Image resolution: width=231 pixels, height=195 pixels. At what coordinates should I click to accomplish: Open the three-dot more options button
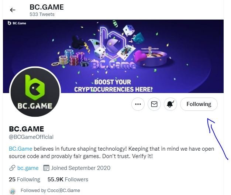tap(138, 104)
